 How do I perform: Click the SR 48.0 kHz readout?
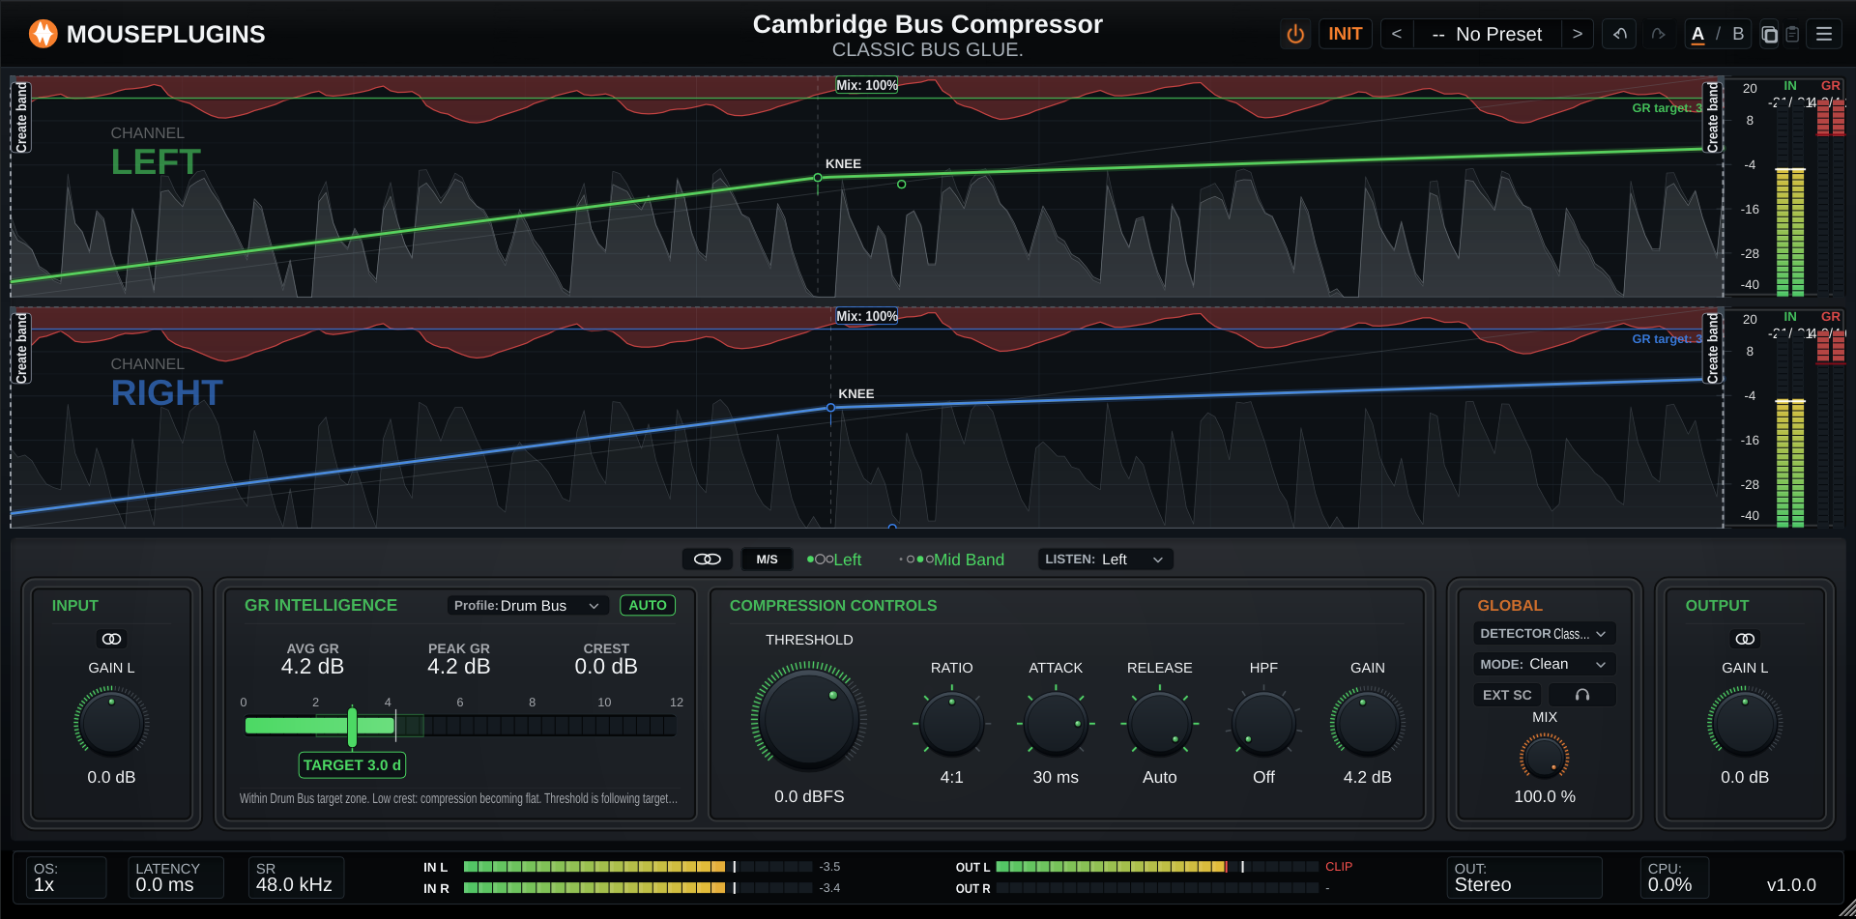(296, 877)
